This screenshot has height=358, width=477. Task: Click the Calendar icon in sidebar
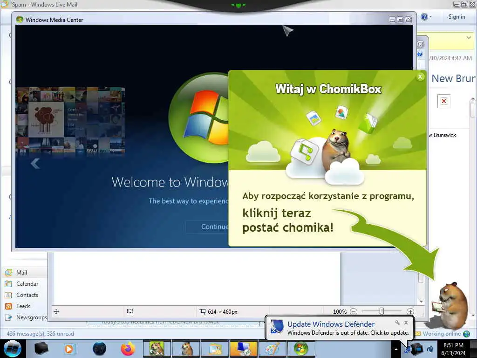[8, 284]
